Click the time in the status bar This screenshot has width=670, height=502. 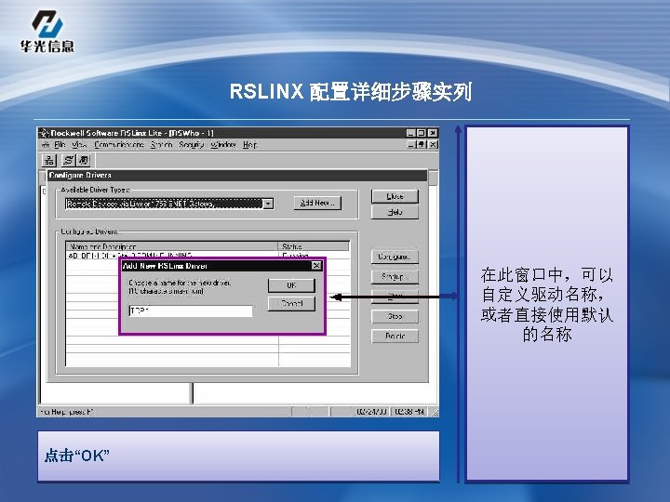tap(409, 412)
